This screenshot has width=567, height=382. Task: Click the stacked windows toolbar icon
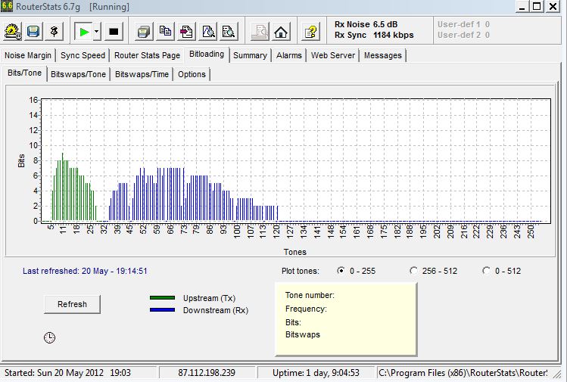[x=144, y=32]
